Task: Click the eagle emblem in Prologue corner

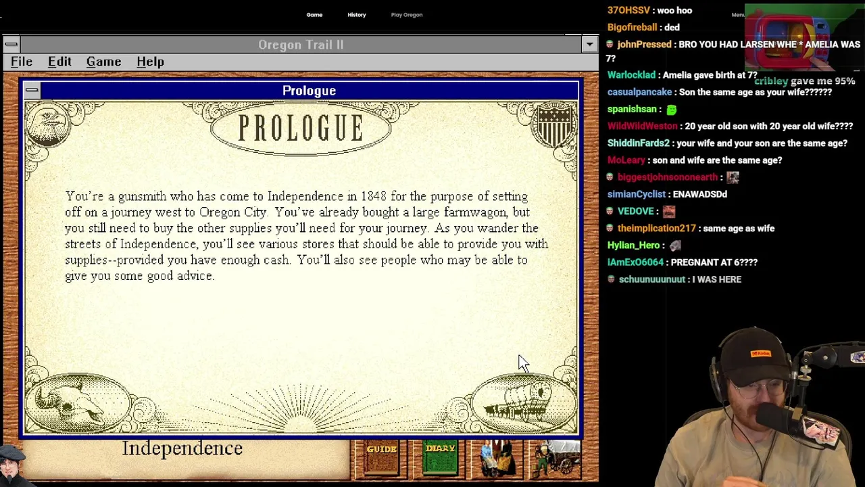Action: pyautogui.click(x=47, y=125)
